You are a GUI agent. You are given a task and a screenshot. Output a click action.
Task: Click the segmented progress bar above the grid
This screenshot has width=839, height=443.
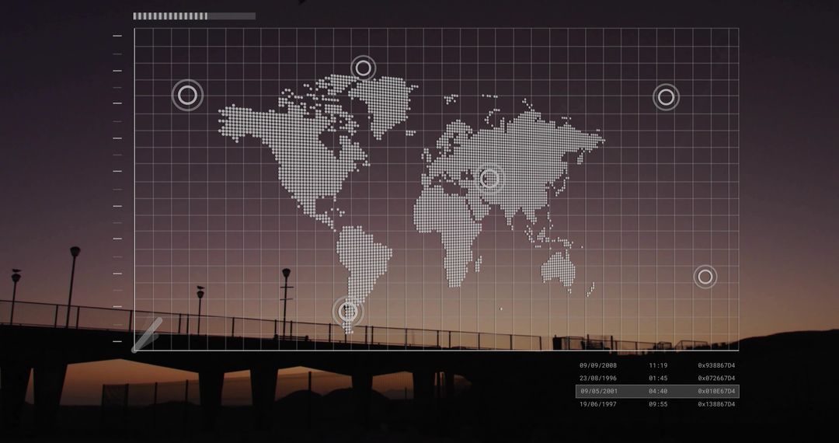pyautogui.click(x=194, y=16)
